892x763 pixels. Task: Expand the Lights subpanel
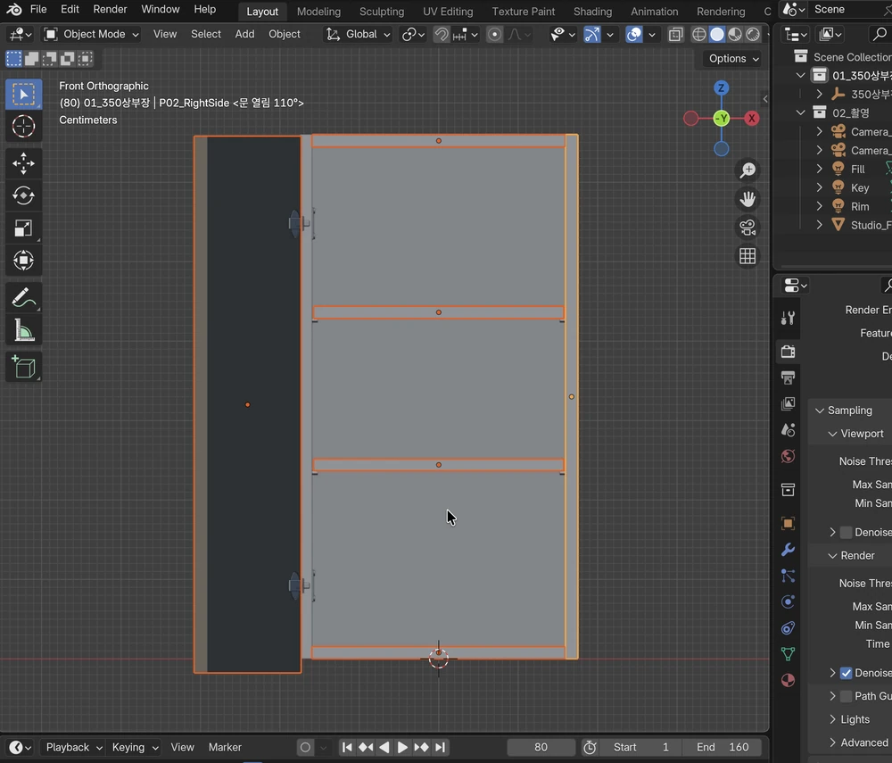[x=832, y=719]
